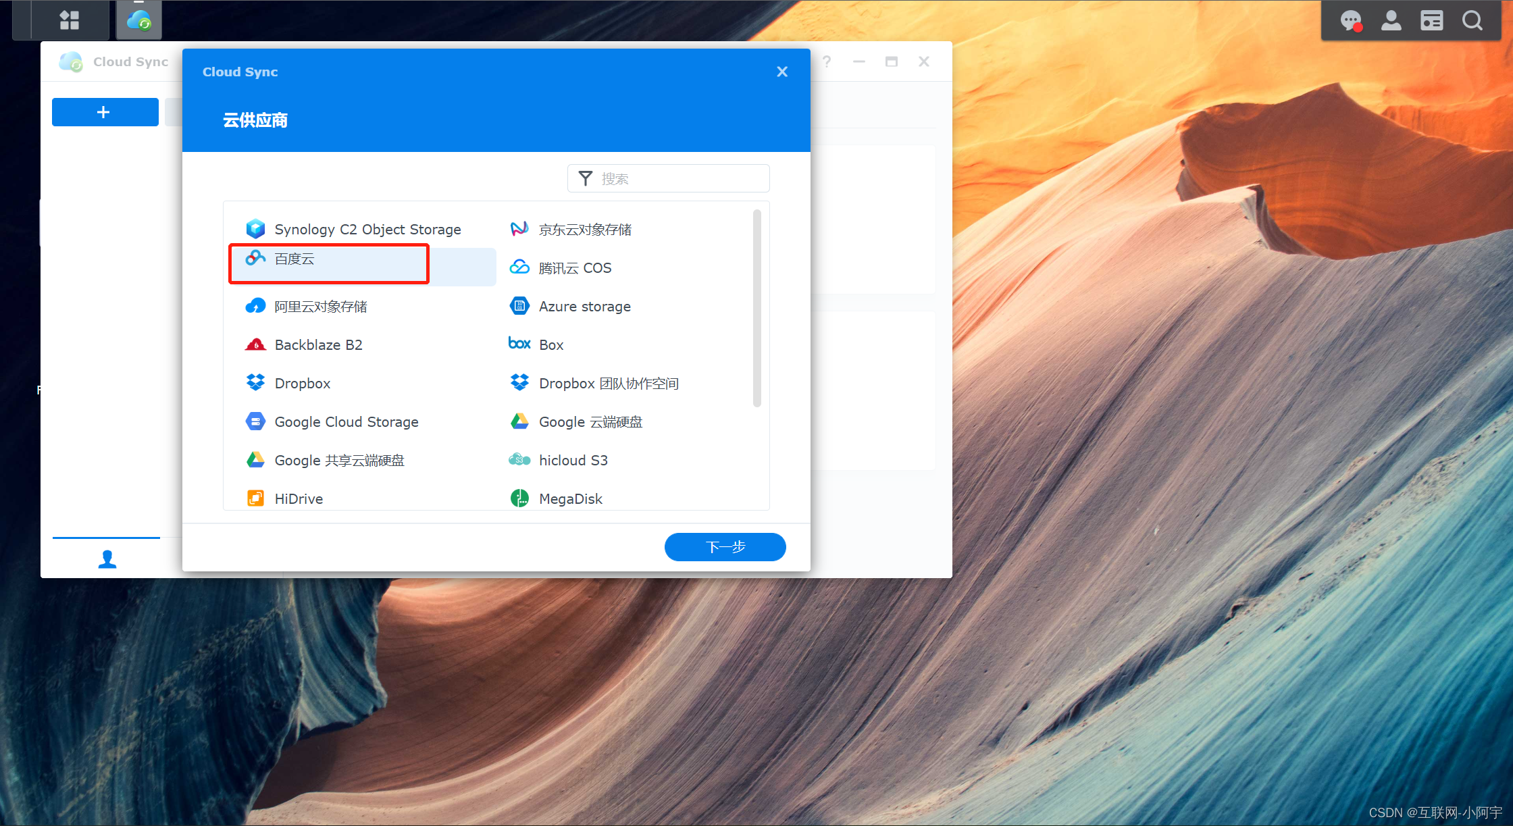Screen dimensions: 1513x826
Task: Open the widgets panel icon
Action: point(1431,20)
